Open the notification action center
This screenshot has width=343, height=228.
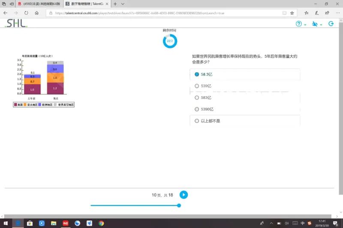[x=335, y=223]
